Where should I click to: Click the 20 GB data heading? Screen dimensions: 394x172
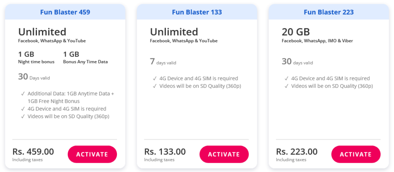(295, 32)
